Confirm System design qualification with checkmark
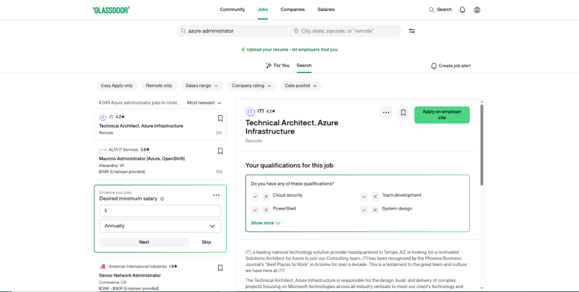 pos(364,210)
